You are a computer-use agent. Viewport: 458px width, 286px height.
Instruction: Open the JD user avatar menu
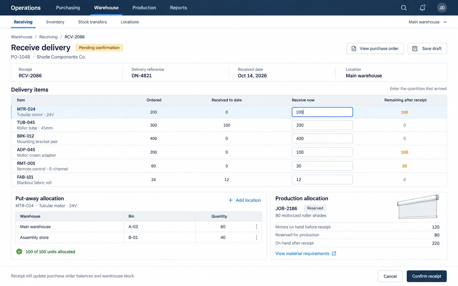pyautogui.click(x=442, y=8)
